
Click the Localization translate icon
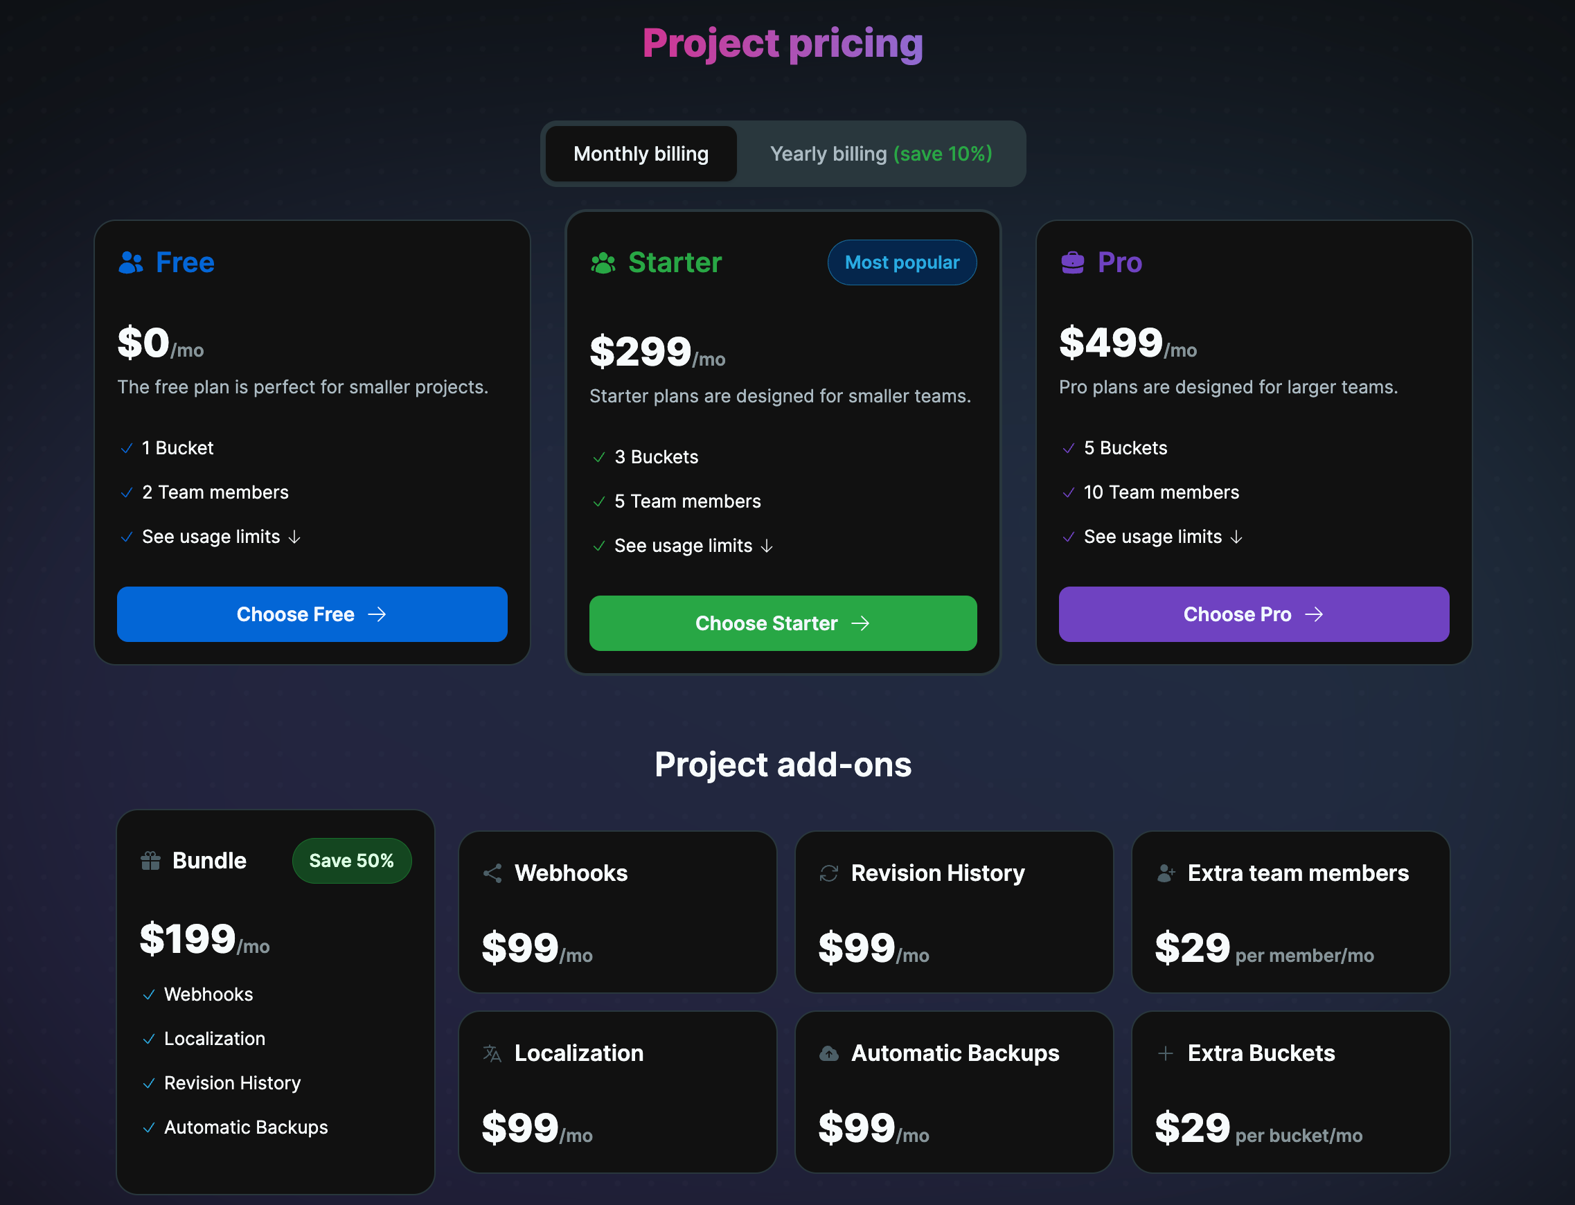[x=492, y=1053]
